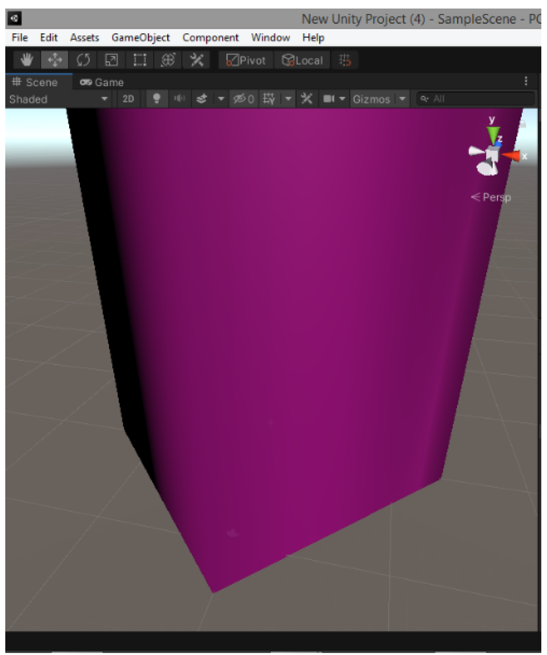This screenshot has height=655, width=547.
Task: Expand the Gizmos dropdown arrow
Action: click(x=402, y=99)
